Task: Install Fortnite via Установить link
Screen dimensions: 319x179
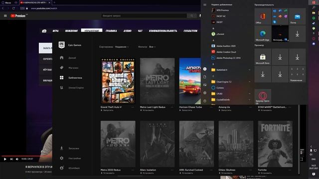Action: [265, 173]
